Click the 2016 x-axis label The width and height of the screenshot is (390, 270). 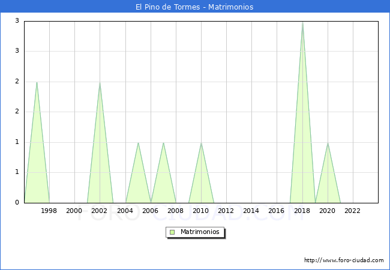pos(277,211)
